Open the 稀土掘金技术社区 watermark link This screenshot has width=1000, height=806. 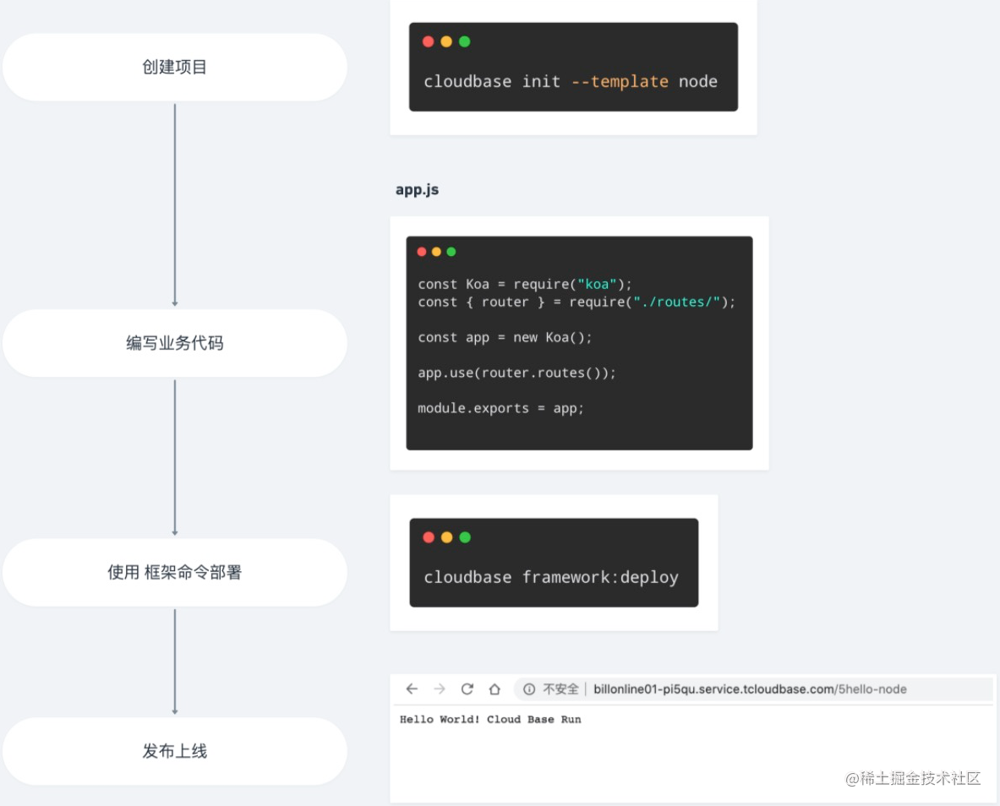pyautogui.click(x=913, y=778)
